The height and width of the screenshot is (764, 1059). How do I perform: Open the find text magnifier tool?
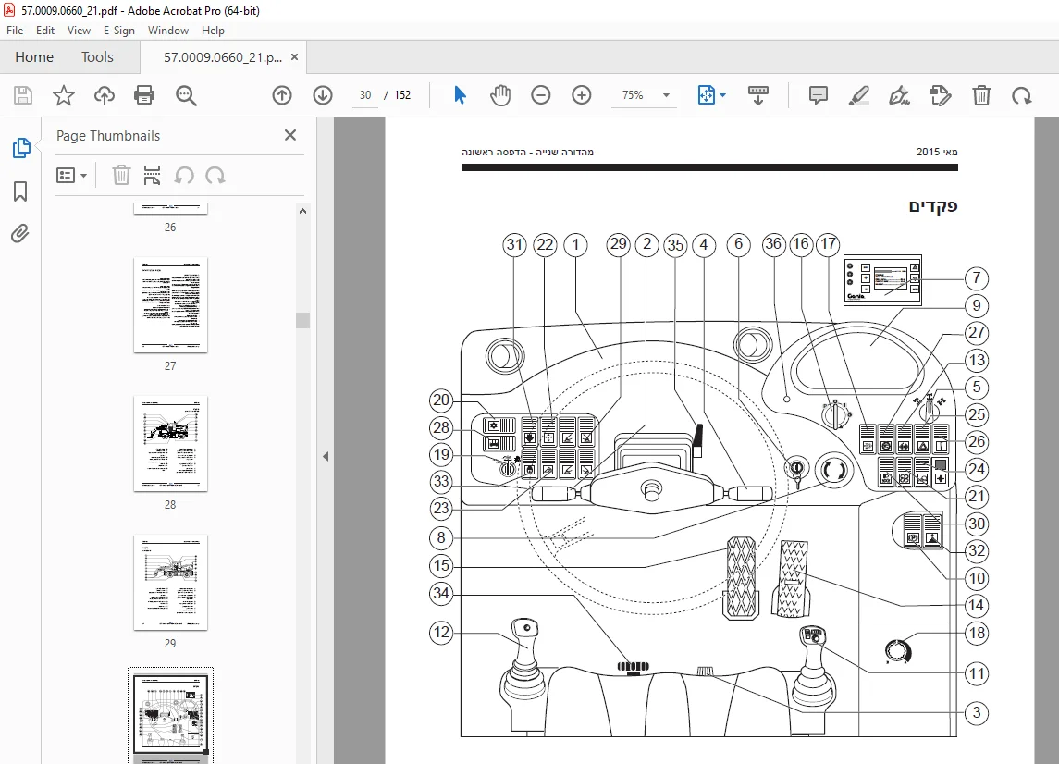coord(186,95)
